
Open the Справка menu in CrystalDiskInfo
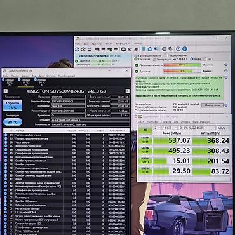(51, 76)
